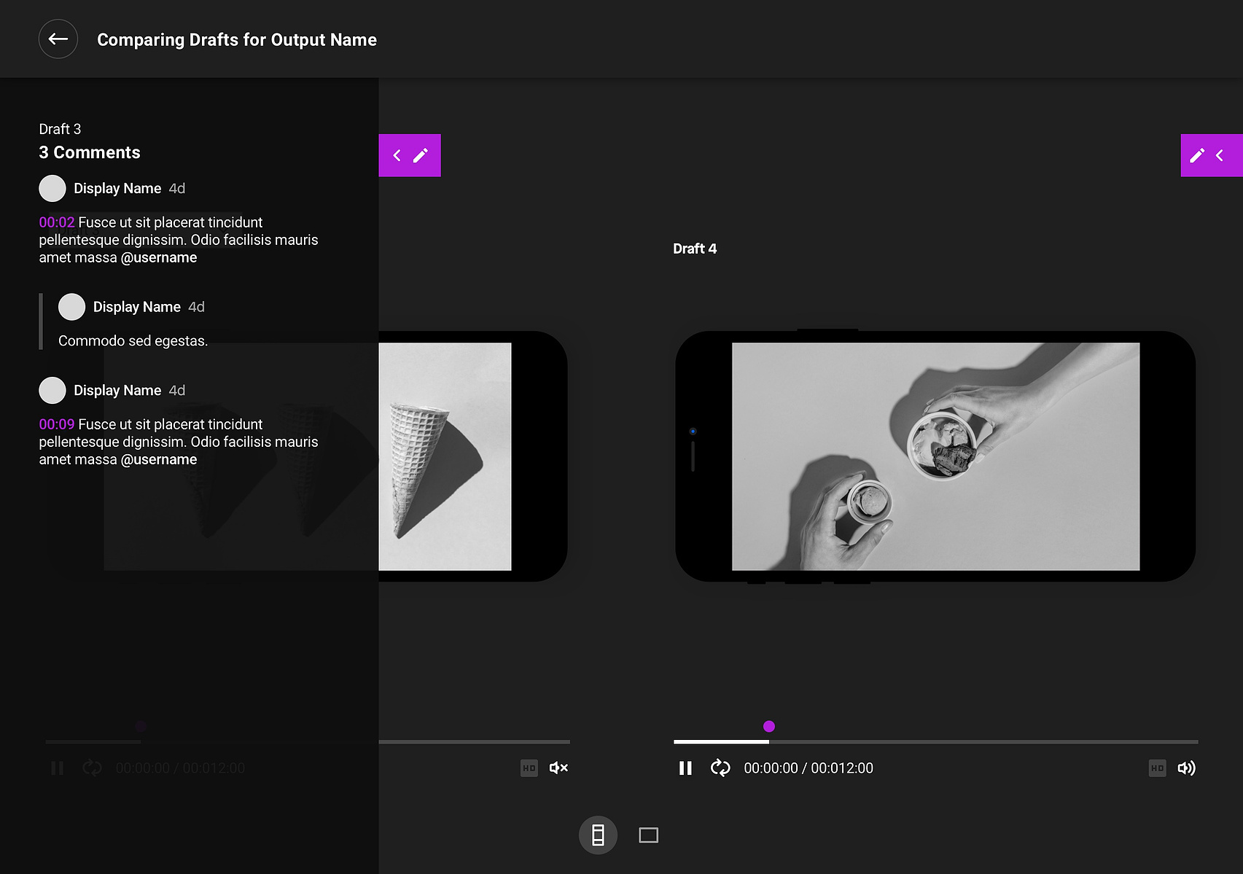Click the purple marker on Draft 4 timeline
Screen dimensions: 1243x874
point(769,726)
